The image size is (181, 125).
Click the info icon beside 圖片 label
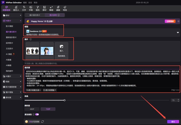coord(30,39)
